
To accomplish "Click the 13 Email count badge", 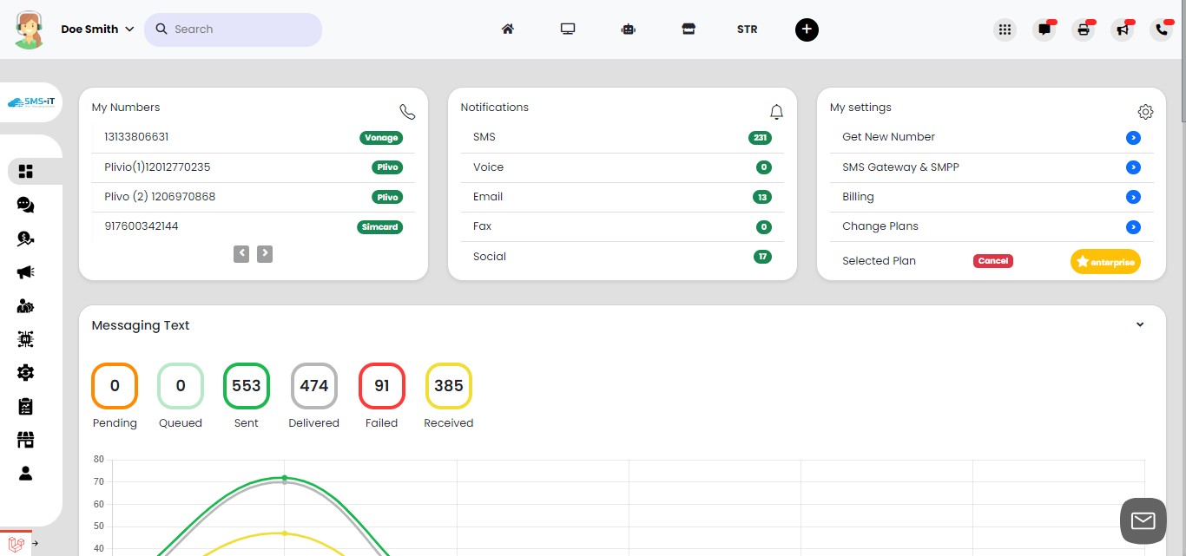I will pyautogui.click(x=762, y=198).
